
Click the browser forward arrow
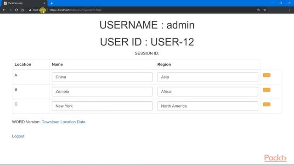tap(10, 10)
